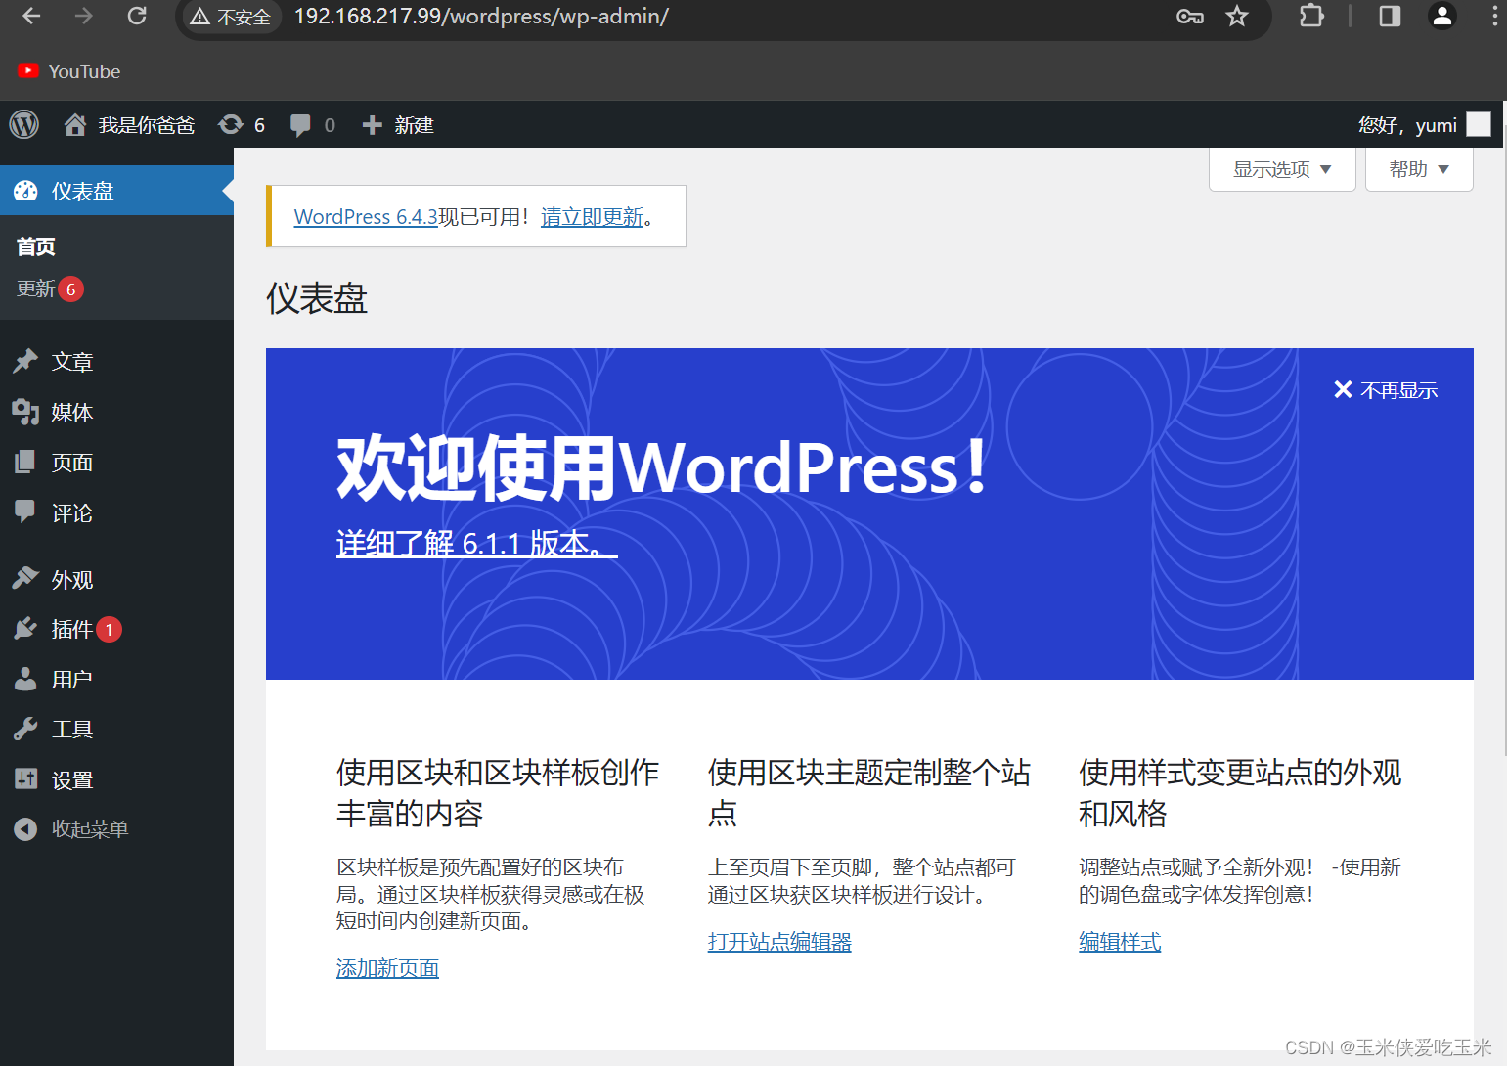Click the person icon for 用户

tap(25, 679)
